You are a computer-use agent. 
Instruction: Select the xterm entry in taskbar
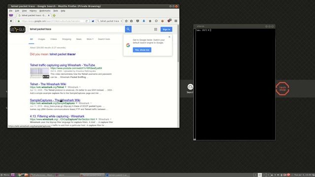67,175
